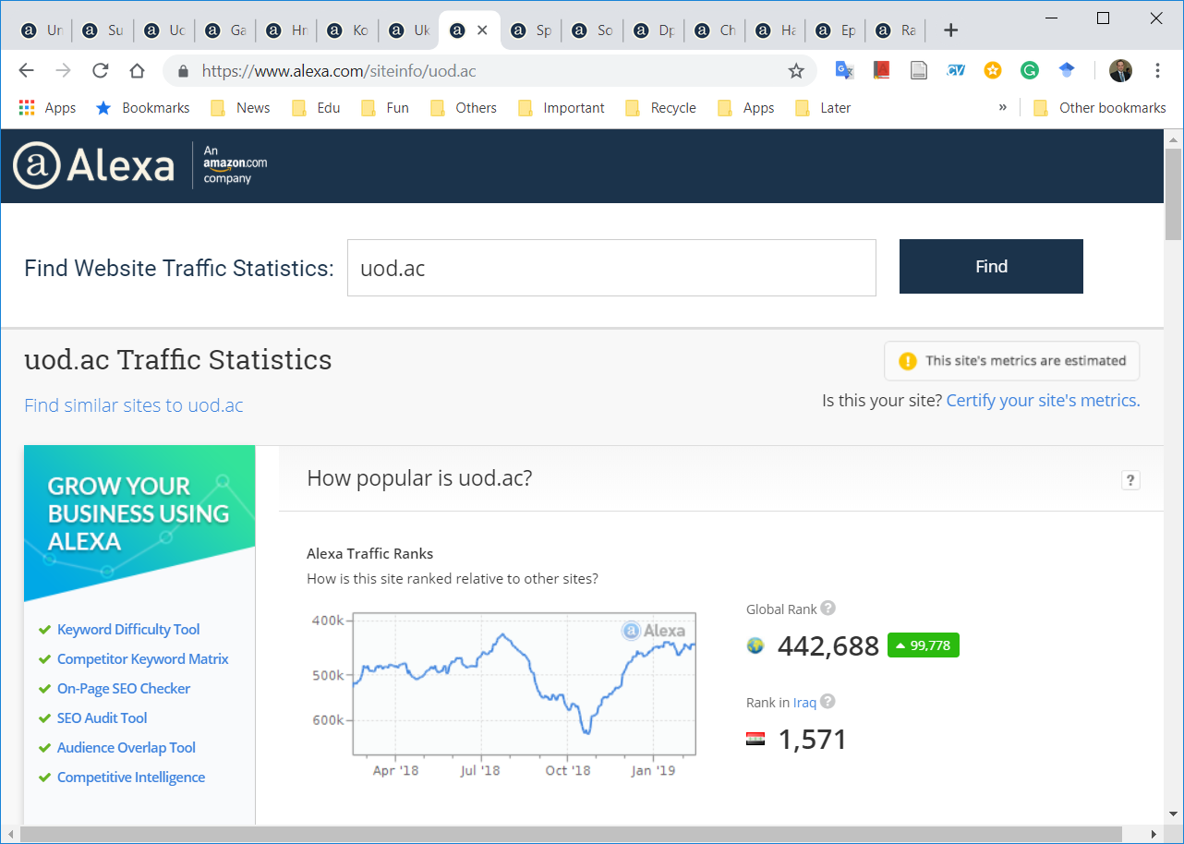The height and width of the screenshot is (844, 1184).
Task: Reload the current page
Action: [101, 71]
